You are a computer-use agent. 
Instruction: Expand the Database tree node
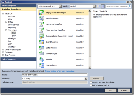click(x=3, y=52)
